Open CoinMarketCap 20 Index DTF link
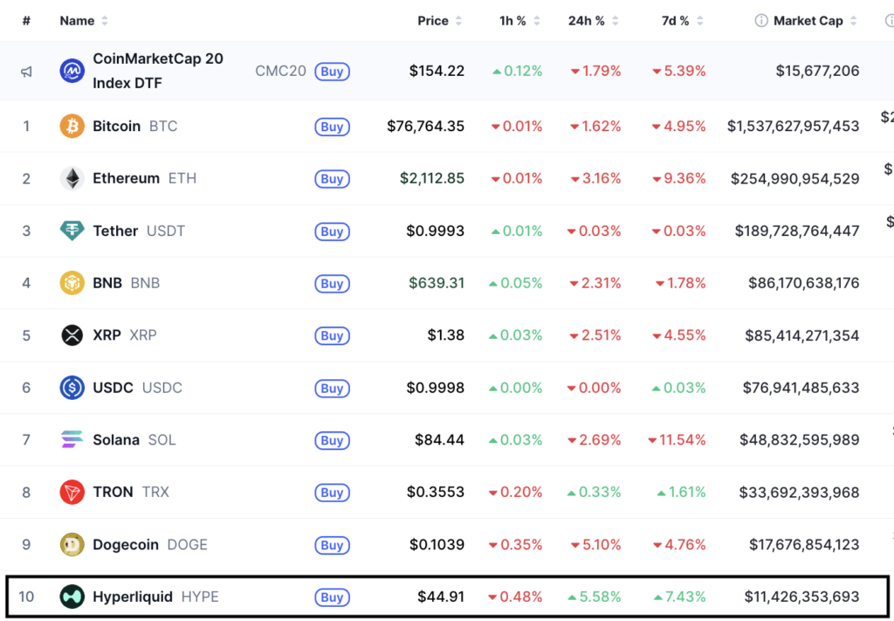894x621 pixels. pos(158,71)
